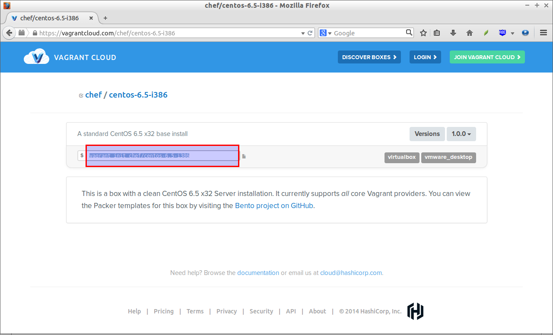
Task: Copy command with clipboard icon
Action: pyautogui.click(x=244, y=156)
